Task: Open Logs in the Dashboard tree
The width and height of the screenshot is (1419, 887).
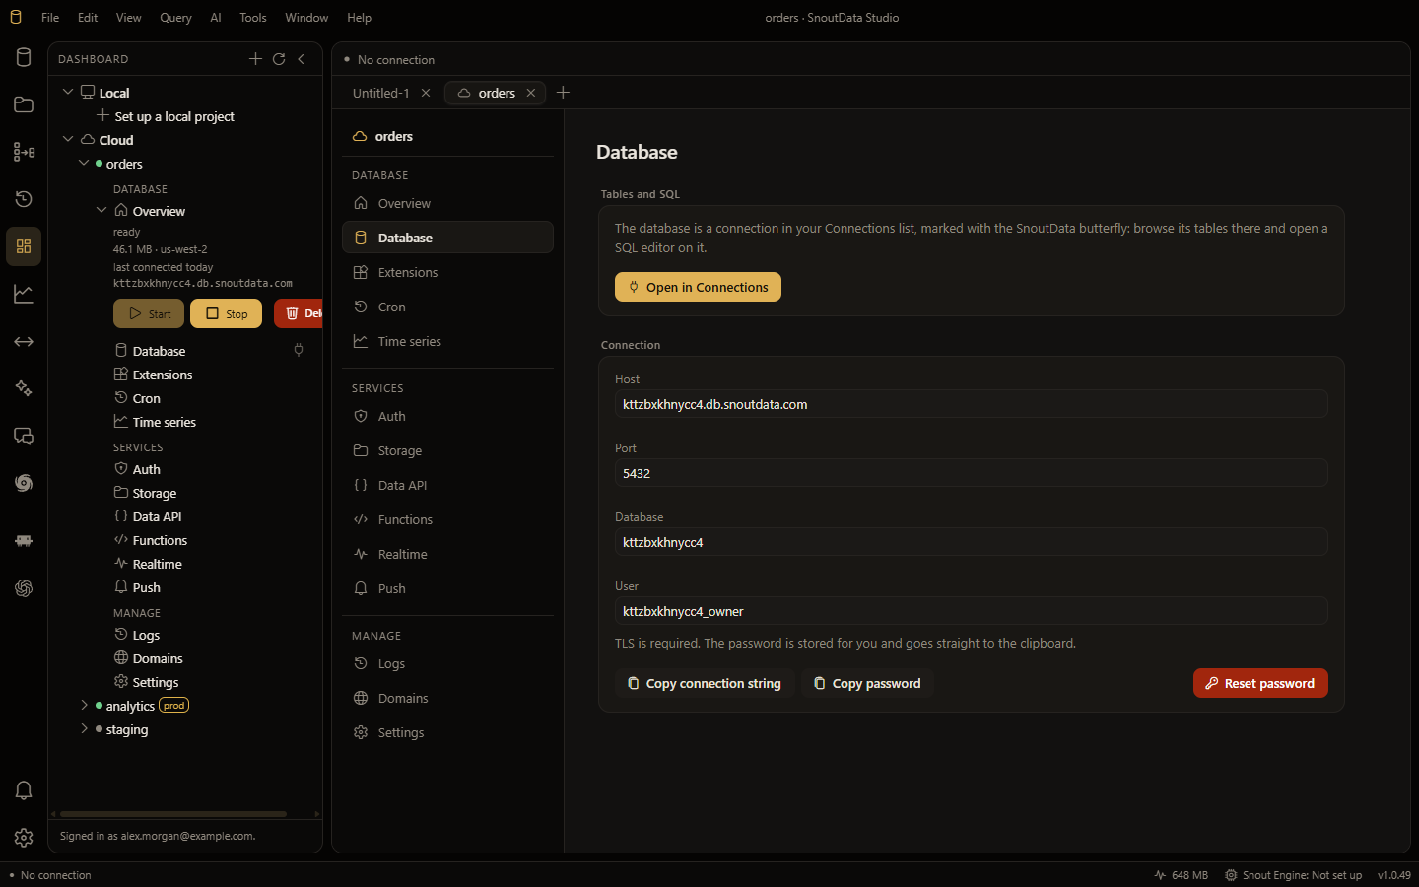Action: click(146, 635)
